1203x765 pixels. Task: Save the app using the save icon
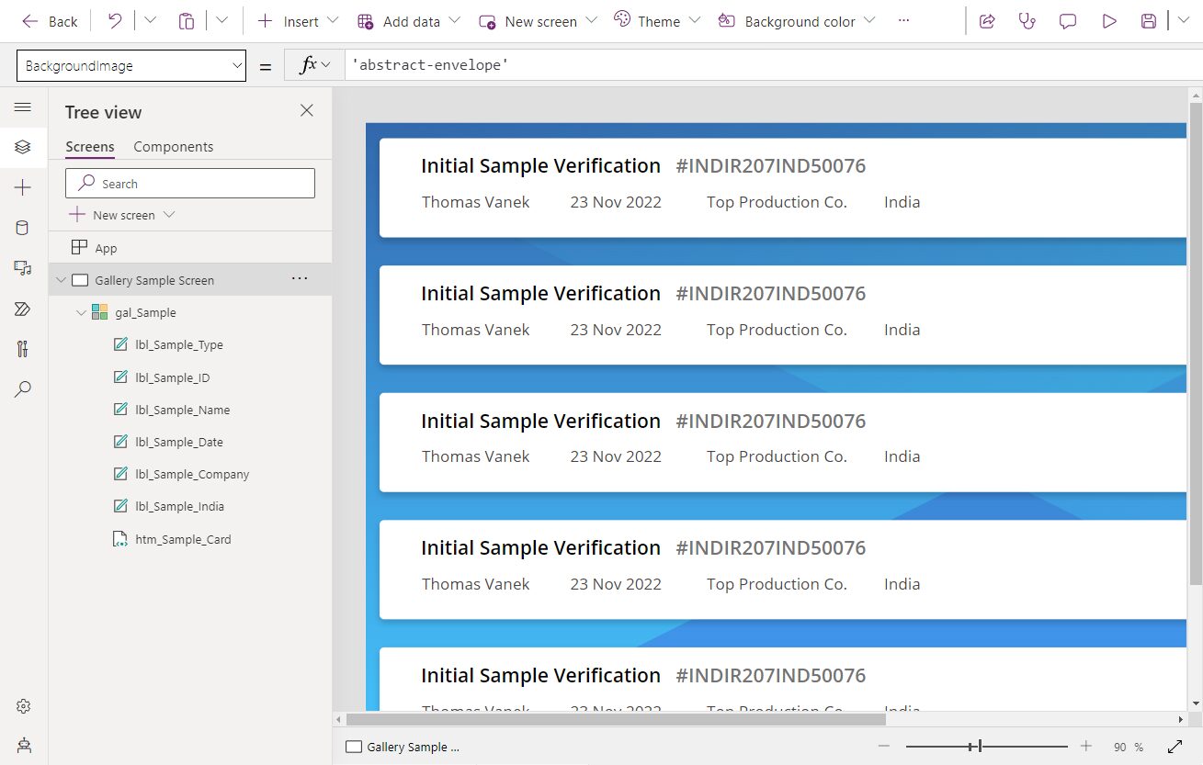(1148, 20)
